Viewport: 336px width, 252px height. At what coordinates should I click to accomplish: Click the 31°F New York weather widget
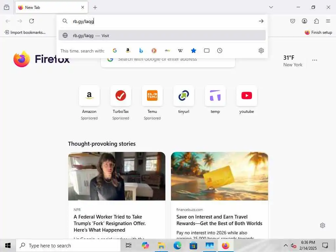point(293,61)
